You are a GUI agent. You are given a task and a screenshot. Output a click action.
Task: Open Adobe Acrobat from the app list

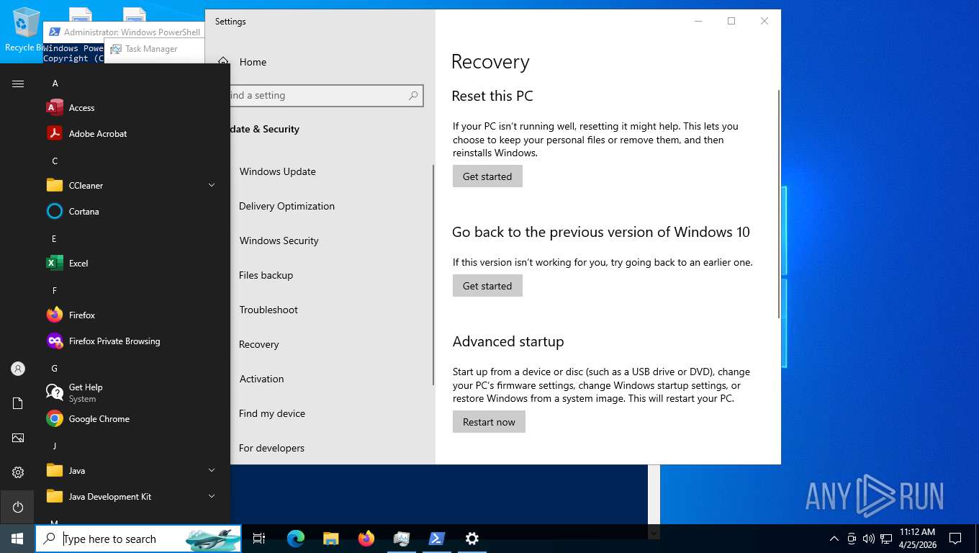[x=132, y=134]
